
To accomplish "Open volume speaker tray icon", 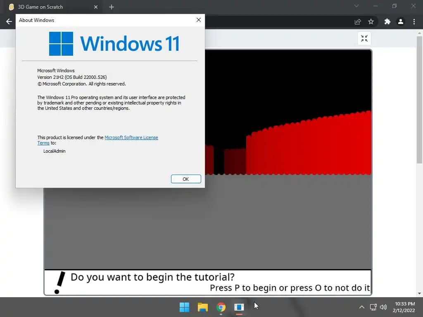I will [383, 307].
